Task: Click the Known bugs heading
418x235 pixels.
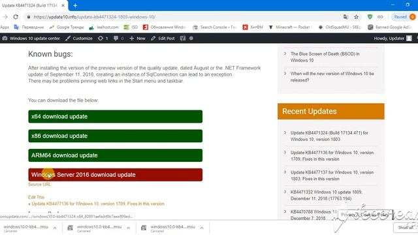Action: point(50,54)
